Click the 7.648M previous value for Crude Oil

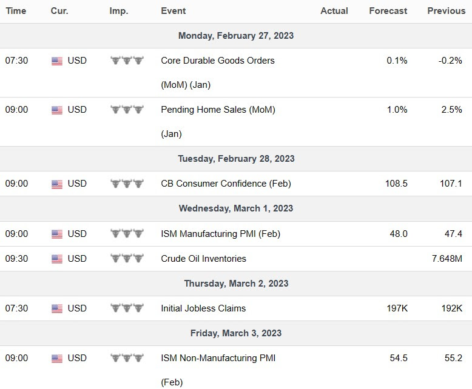coord(447,259)
